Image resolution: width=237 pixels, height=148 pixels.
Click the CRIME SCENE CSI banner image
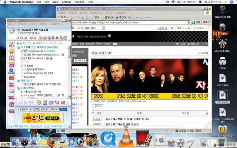point(150,79)
